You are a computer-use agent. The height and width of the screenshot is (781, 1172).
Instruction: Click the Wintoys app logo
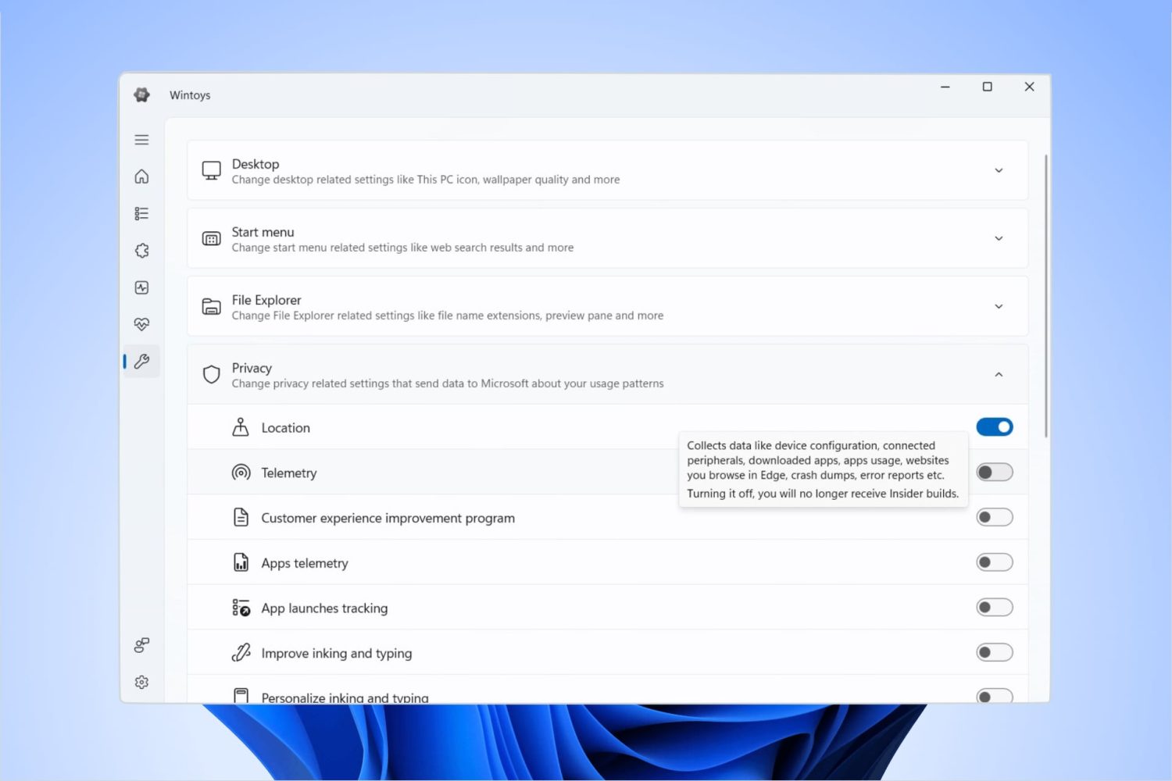[x=141, y=95]
